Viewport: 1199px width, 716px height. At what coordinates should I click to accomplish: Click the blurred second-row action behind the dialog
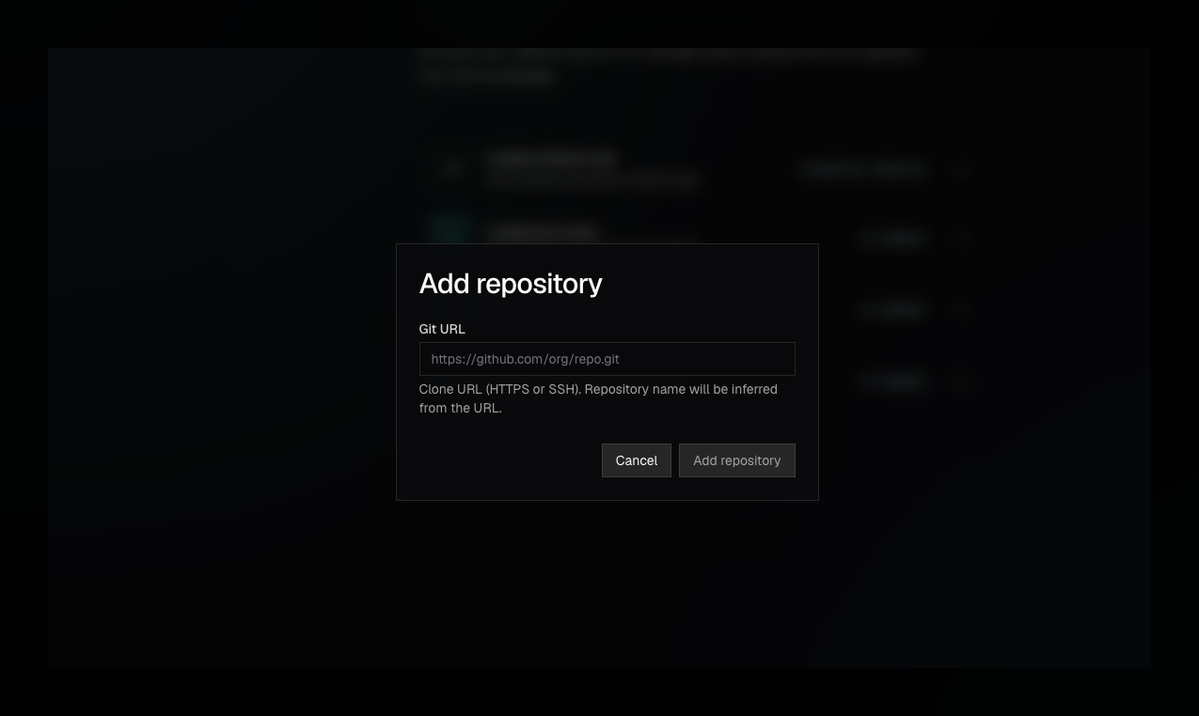tap(893, 240)
